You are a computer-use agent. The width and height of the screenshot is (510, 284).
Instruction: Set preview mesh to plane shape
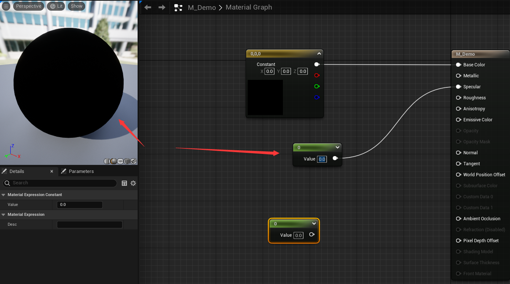pyautogui.click(x=120, y=161)
